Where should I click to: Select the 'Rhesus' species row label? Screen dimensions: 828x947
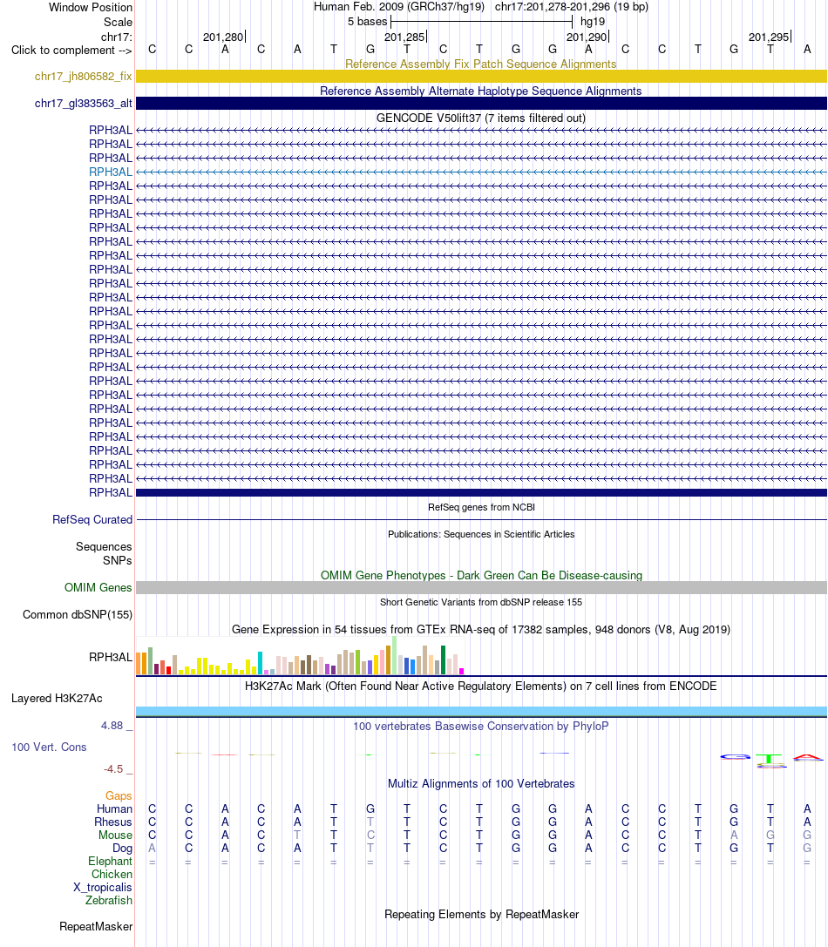pos(113,822)
